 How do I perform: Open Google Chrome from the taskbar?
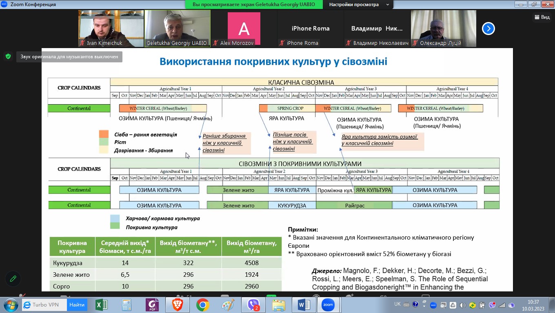(203, 305)
